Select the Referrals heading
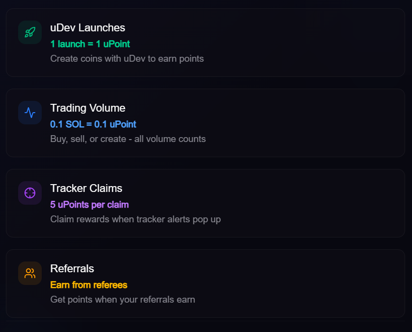 point(72,269)
